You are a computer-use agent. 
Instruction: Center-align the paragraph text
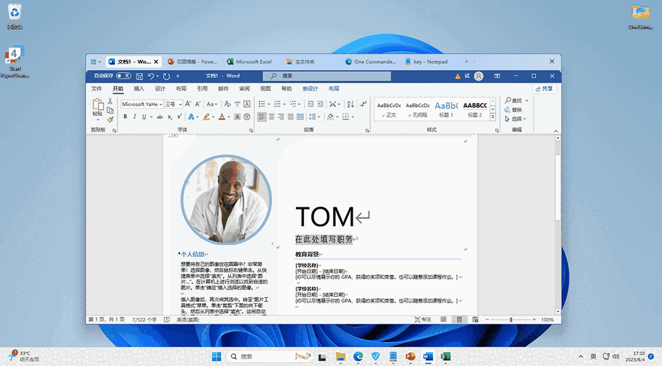click(x=271, y=117)
